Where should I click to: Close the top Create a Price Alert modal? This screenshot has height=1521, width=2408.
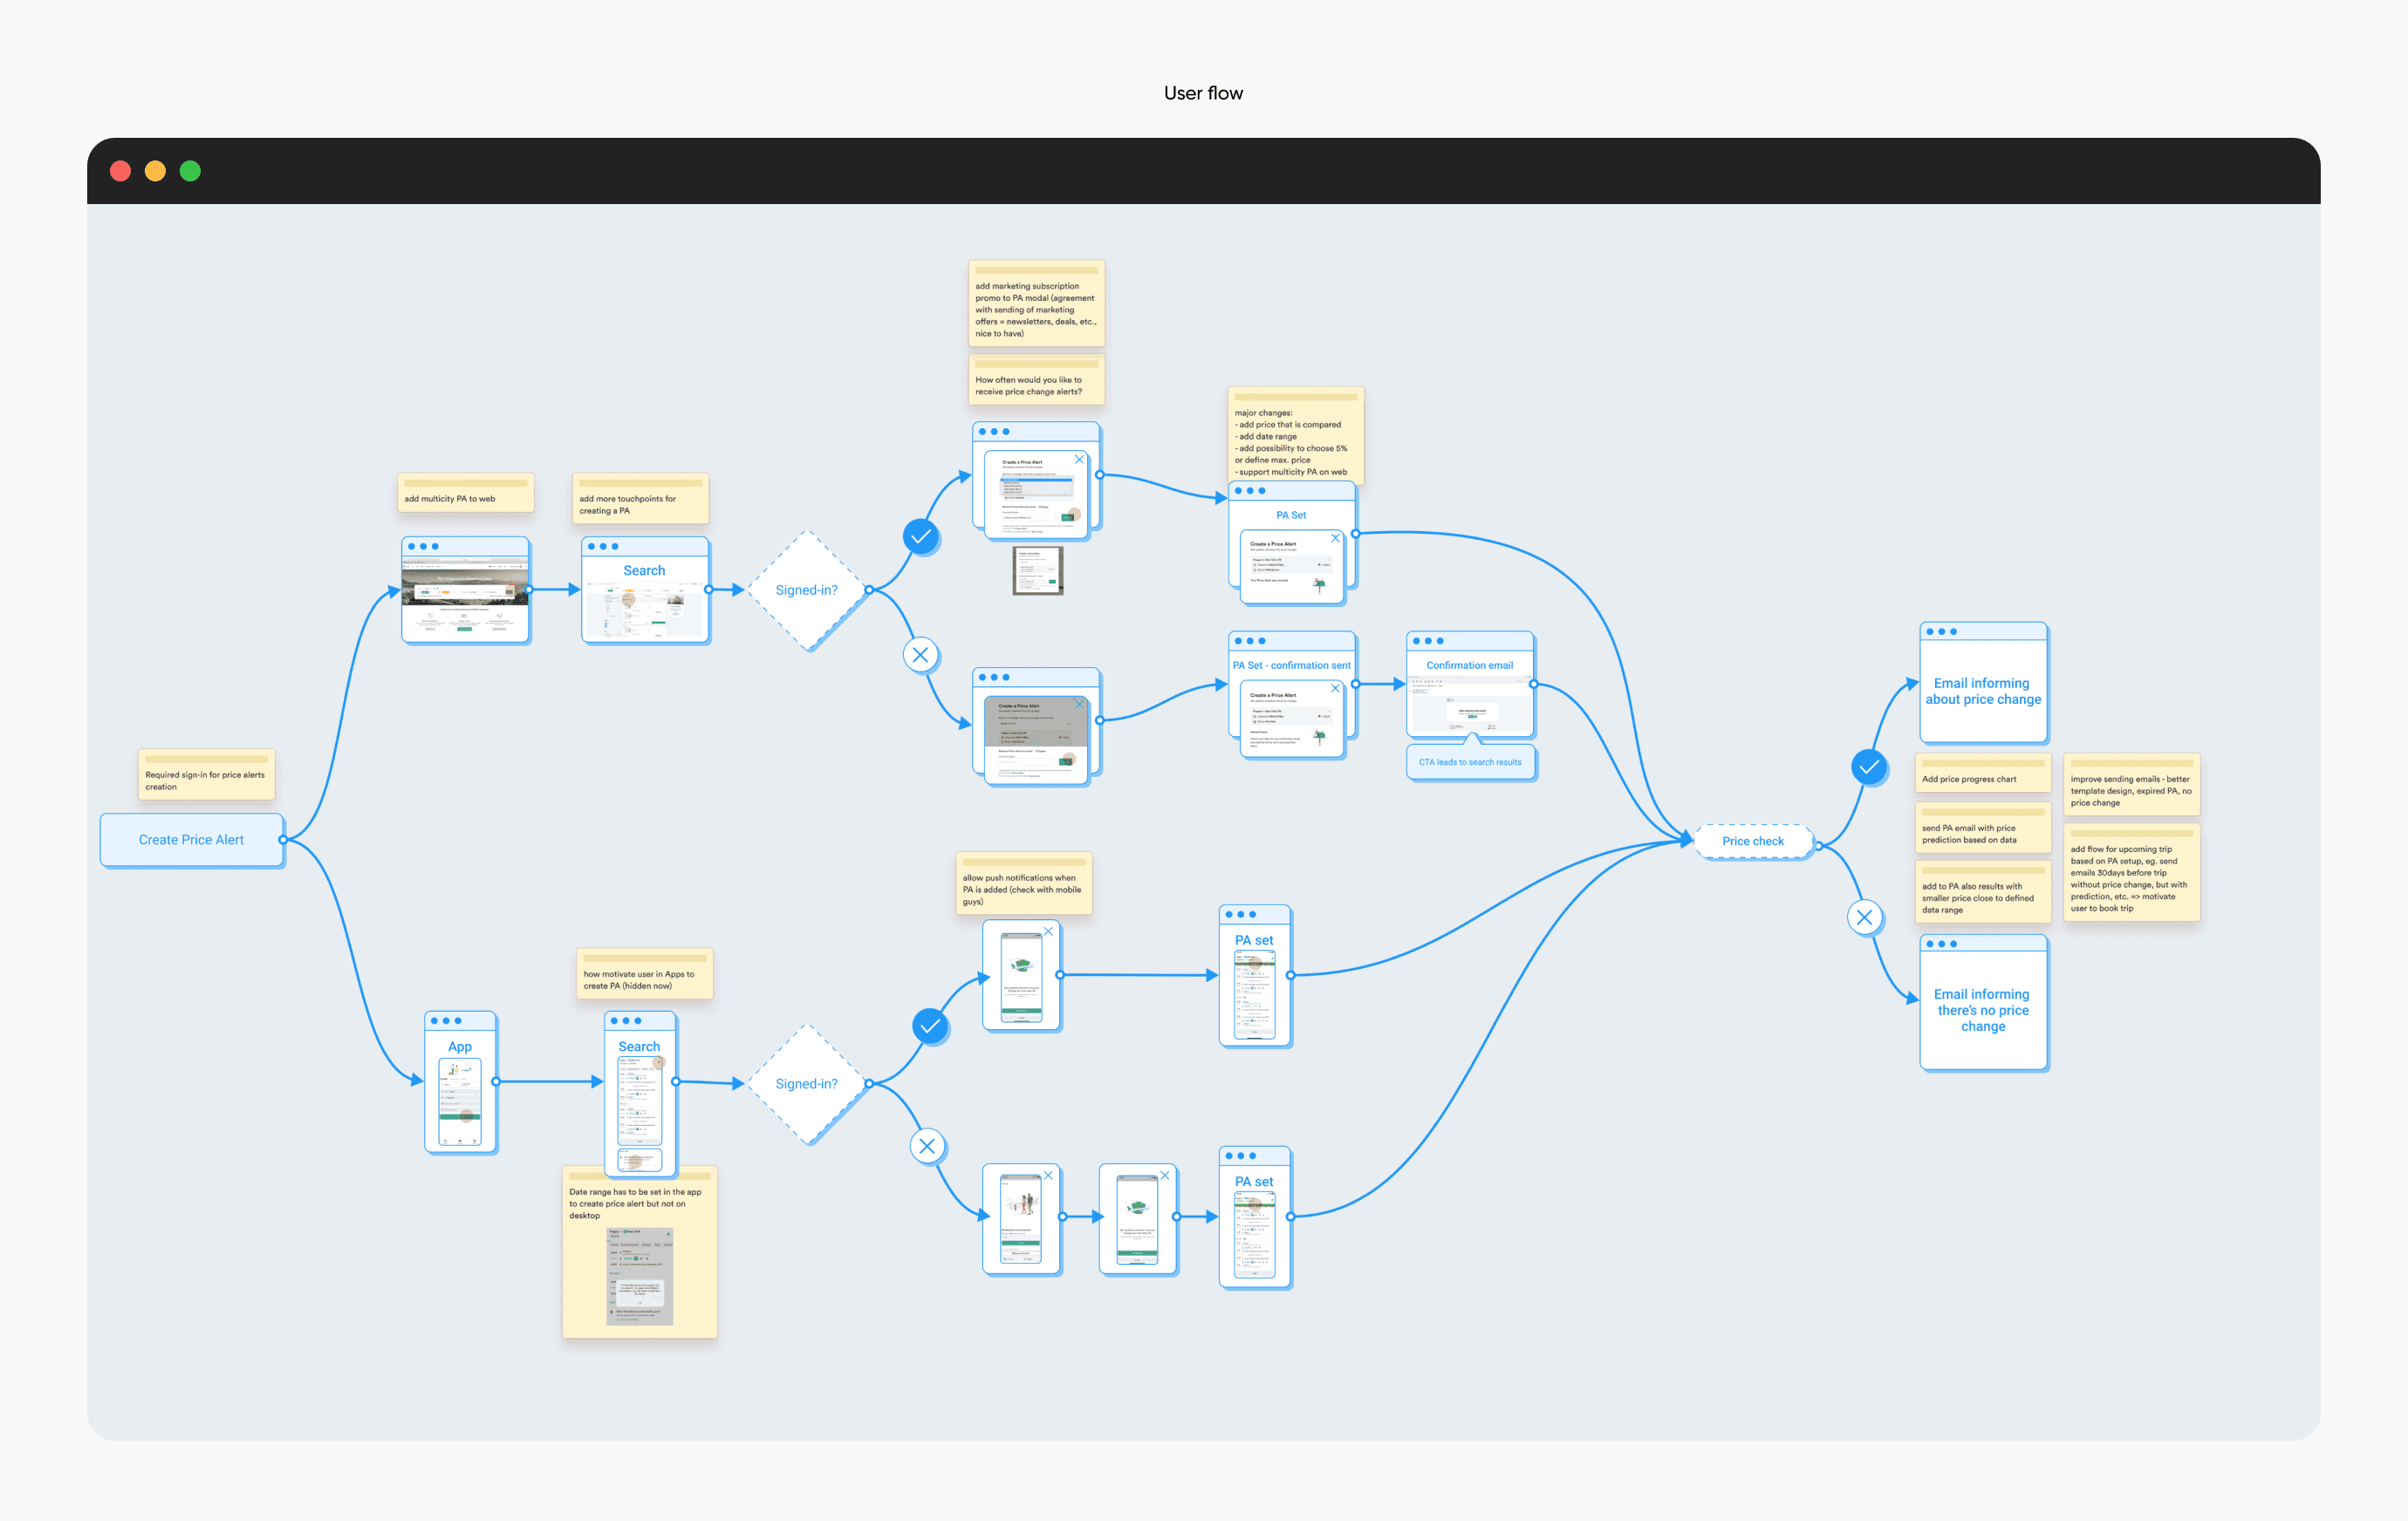(1079, 460)
